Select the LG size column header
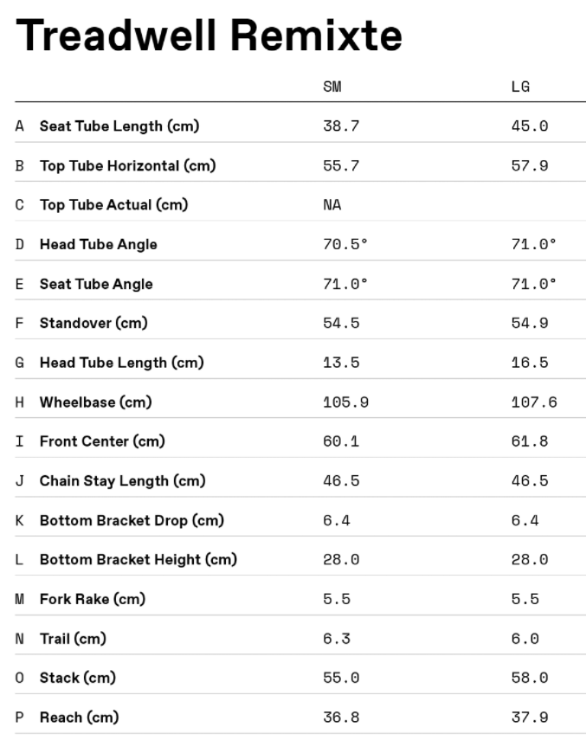The width and height of the screenshot is (586, 747). click(x=520, y=87)
